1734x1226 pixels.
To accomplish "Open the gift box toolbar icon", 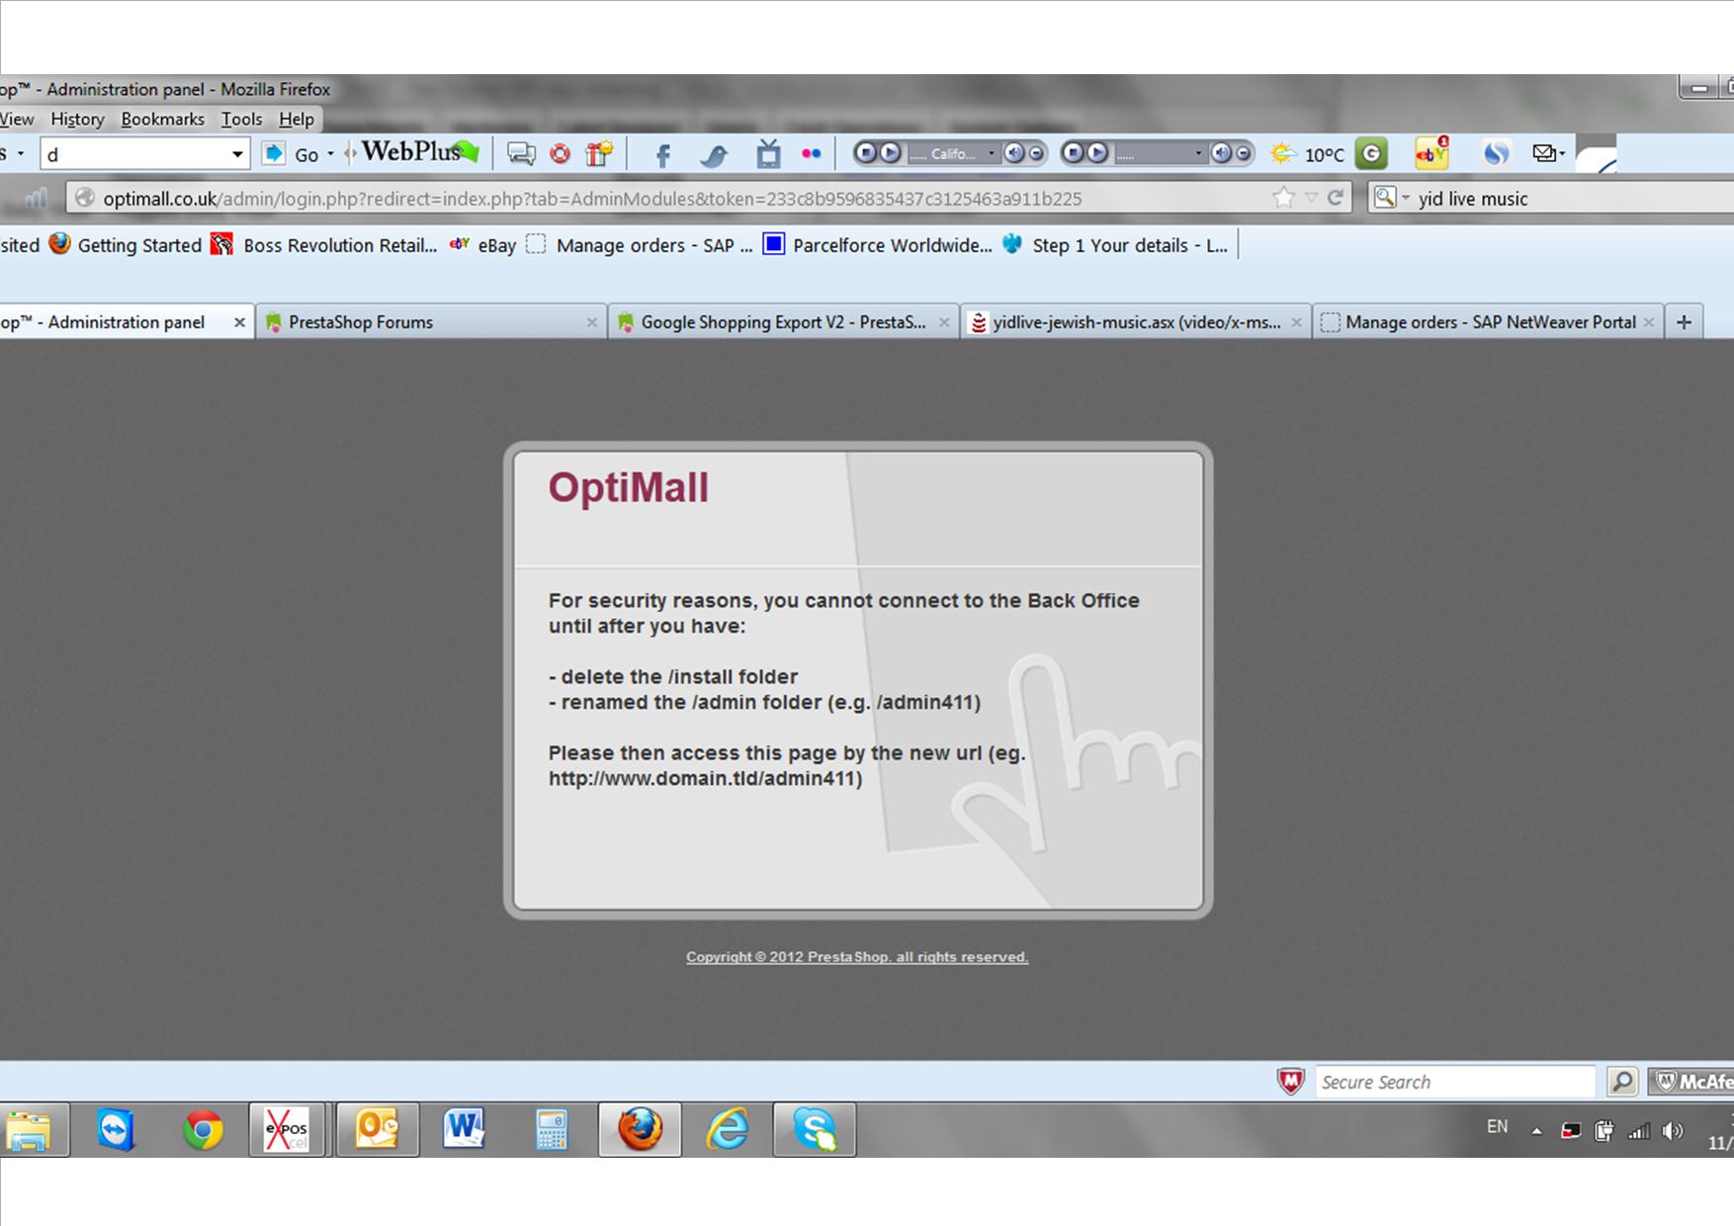I will pos(599,153).
